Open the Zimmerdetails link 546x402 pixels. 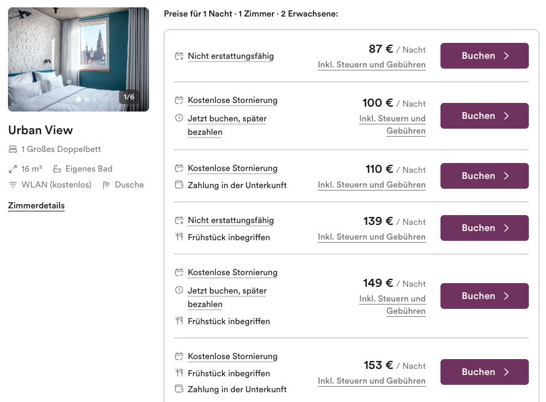(36, 206)
